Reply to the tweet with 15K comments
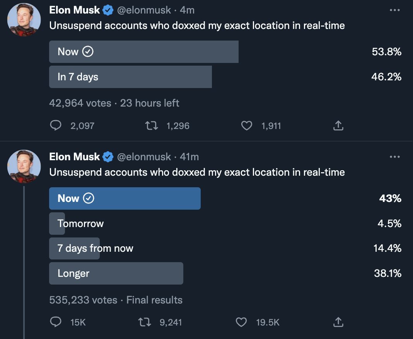The image size is (413, 339). 56,322
